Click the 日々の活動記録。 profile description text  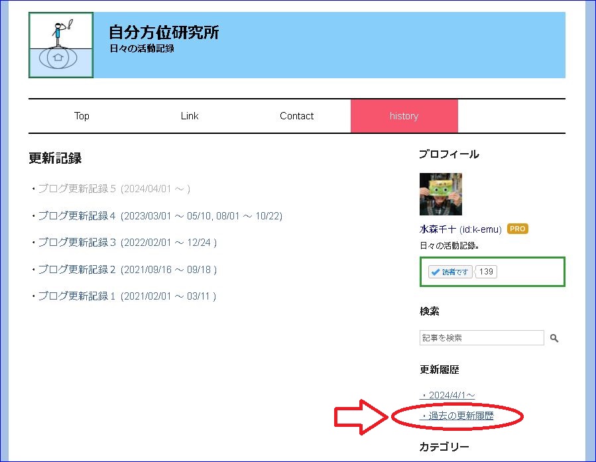click(449, 246)
